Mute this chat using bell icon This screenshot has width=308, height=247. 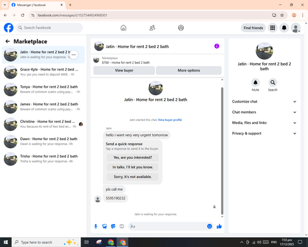(x=256, y=83)
